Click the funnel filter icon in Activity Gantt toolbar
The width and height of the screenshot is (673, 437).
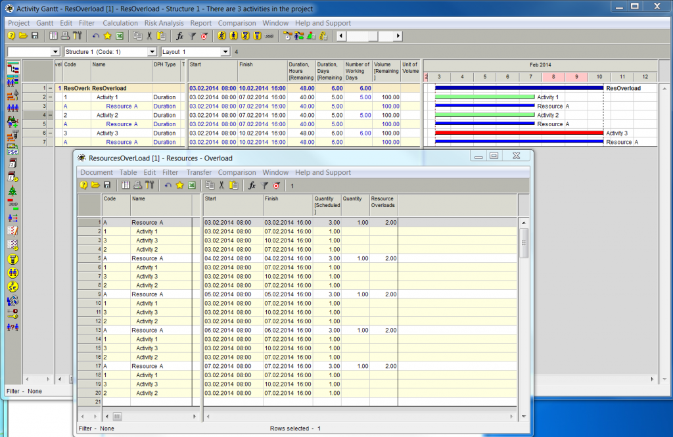(193, 36)
